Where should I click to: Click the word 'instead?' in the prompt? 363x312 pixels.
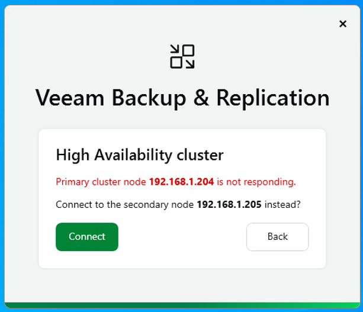pyautogui.click(x=282, y=204)
